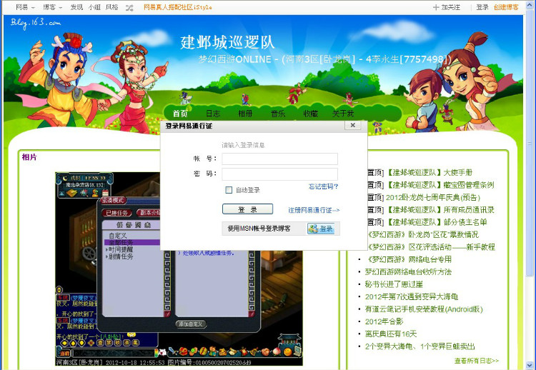The width and height of the screenshot is (536, 370).
Task: Click the 使用MSN帐号登录博客 label
Action: click(x=259, y=229)
